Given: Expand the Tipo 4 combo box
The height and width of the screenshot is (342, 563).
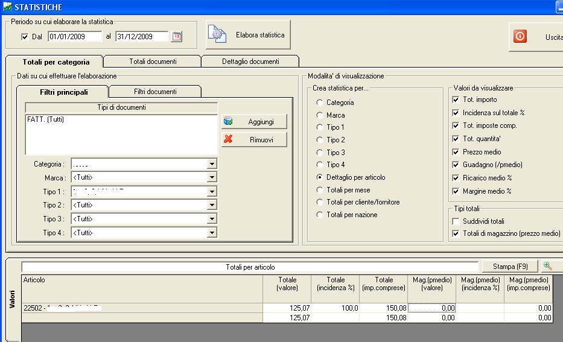Looking at the screenshot, I should pos(212,233).
